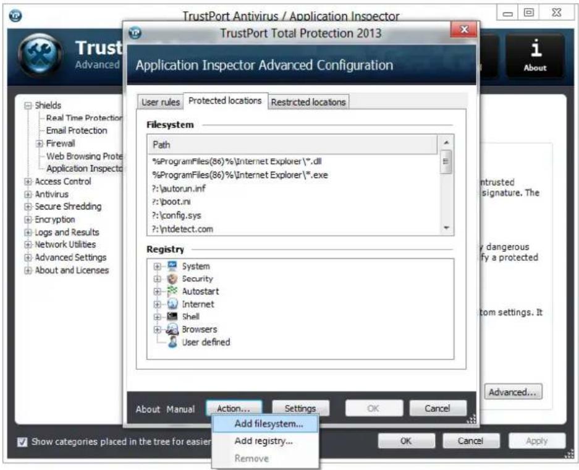579x470 pixels.
Task: Switch to the User rules tab
Action: [x=161, y=103]
